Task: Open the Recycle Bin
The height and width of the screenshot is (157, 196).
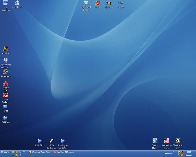Action: pyautogui.click(x=17, y=3)
